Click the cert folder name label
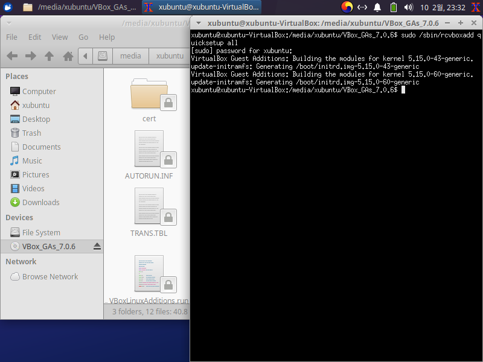The height and width of the screenshot is (362, 483). click(149, 119)
